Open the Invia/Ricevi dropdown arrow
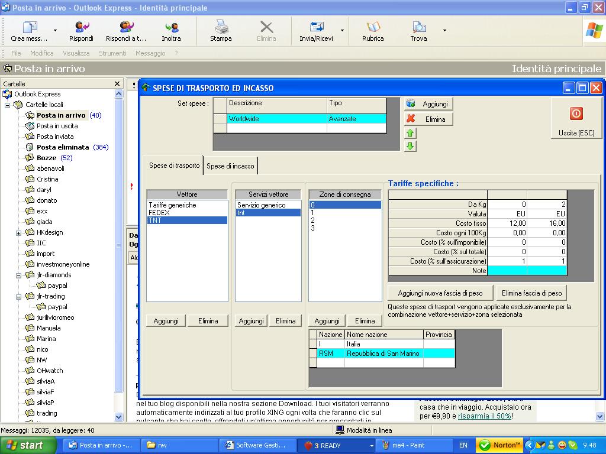This screenshot has width=606, height=454. tap(342, 30)
